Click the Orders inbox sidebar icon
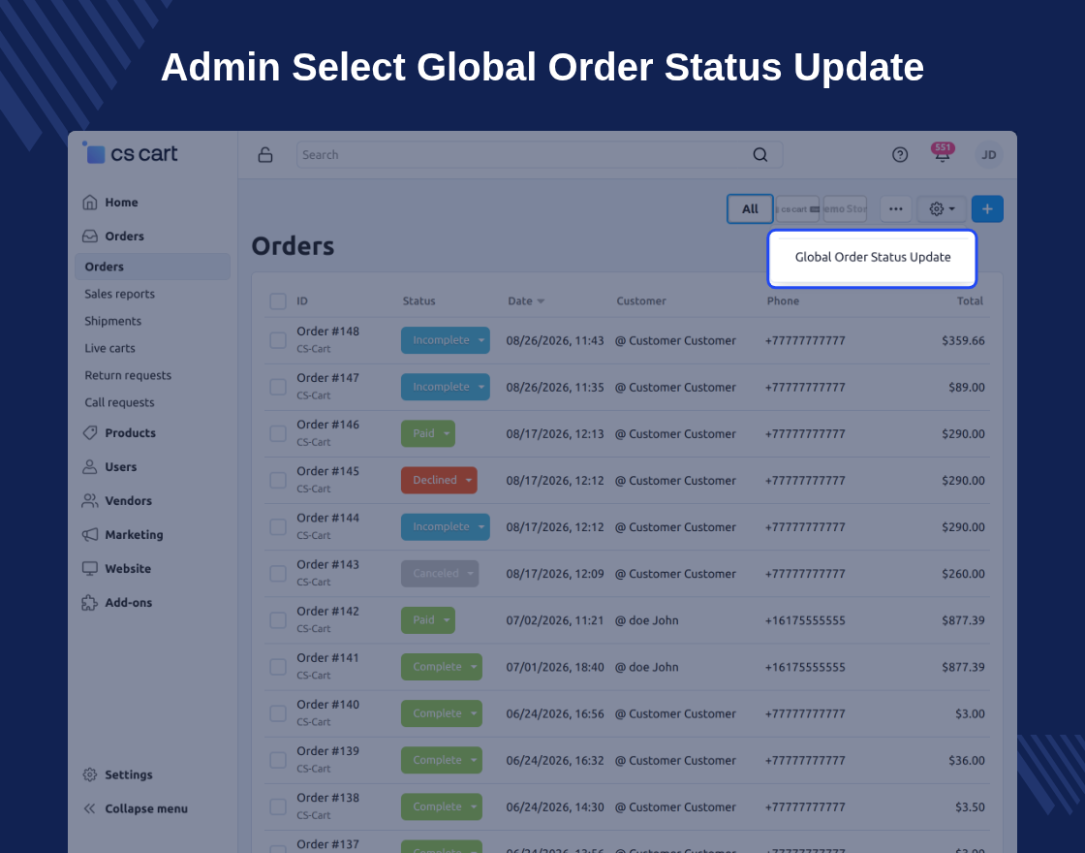The width and height of the screenshot is (1085, 853). tap(90, 237)
